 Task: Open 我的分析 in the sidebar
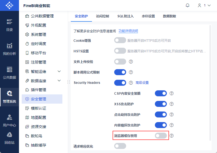(x=9, y=49)
